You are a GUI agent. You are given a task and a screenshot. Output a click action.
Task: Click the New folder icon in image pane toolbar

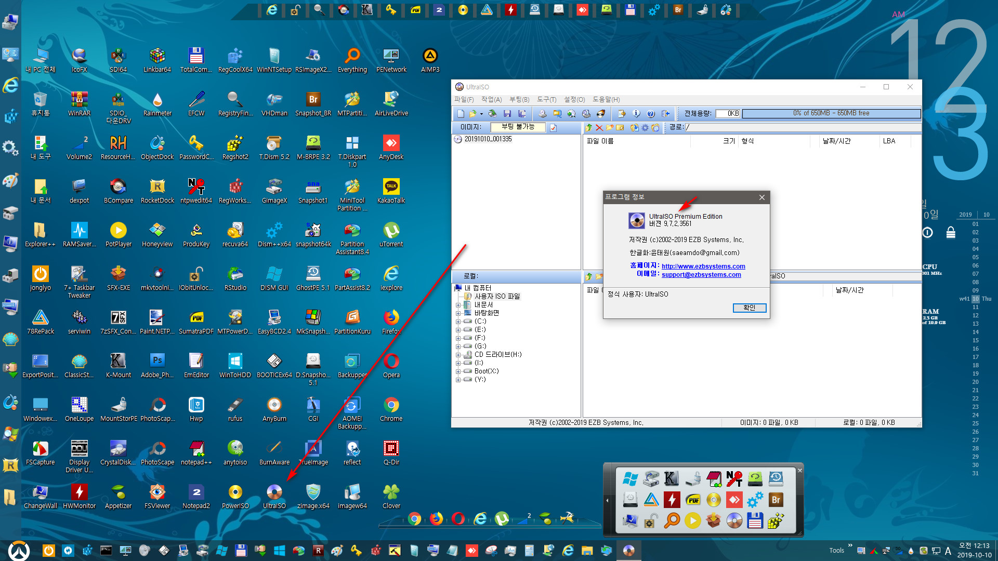click(609, 128)
